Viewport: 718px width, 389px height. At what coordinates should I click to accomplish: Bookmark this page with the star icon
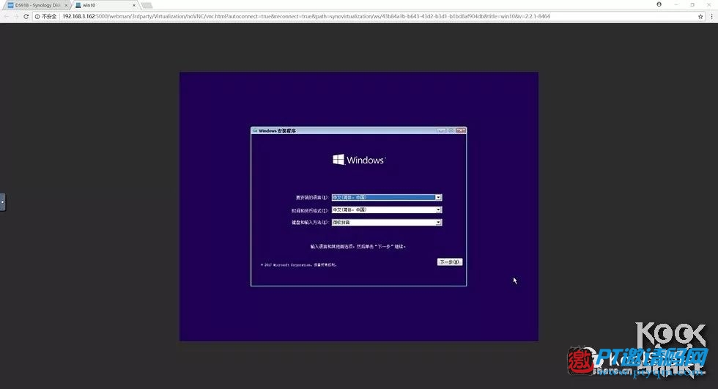[x=700, y=16]
